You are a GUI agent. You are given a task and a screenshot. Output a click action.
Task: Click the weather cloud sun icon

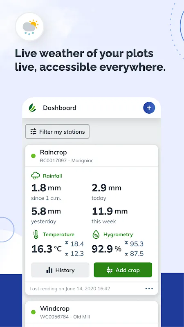pos(30,27)
